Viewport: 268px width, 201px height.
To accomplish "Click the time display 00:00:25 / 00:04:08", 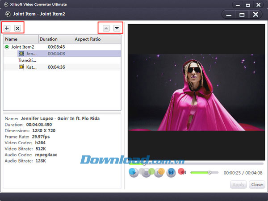I will pos(243,173).
